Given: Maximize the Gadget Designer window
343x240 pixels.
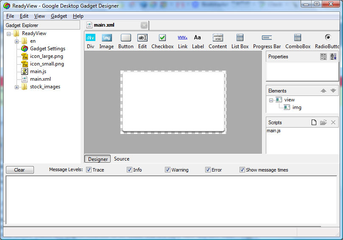Looking at the screenshot, I should [x=317, y=4].
